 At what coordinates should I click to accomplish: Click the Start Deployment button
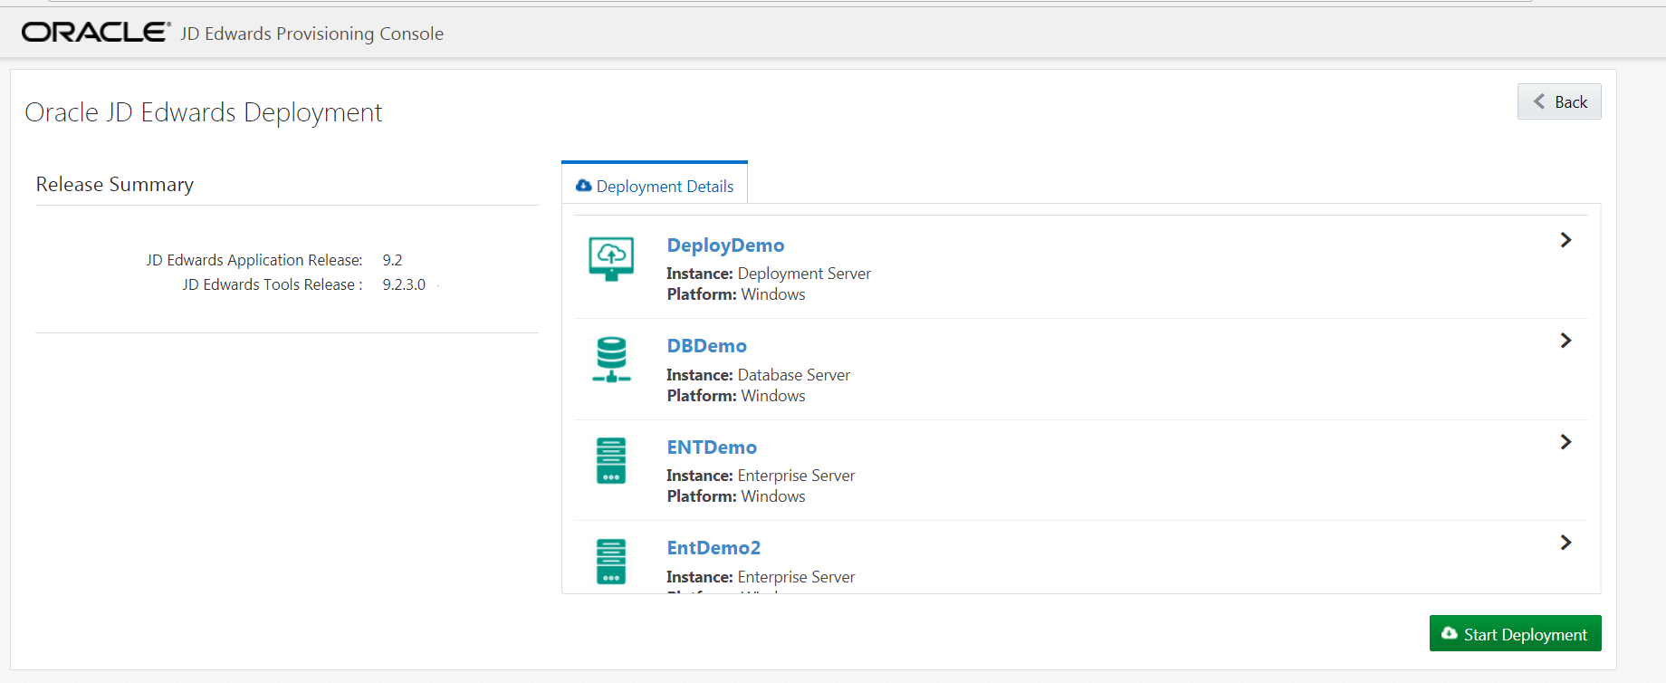tap(1515, 633)
